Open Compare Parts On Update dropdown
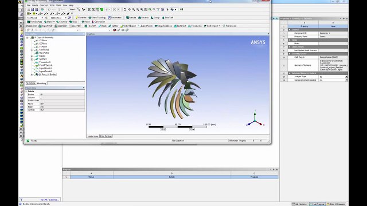This screenshot has height=206, width=367. 346,80
